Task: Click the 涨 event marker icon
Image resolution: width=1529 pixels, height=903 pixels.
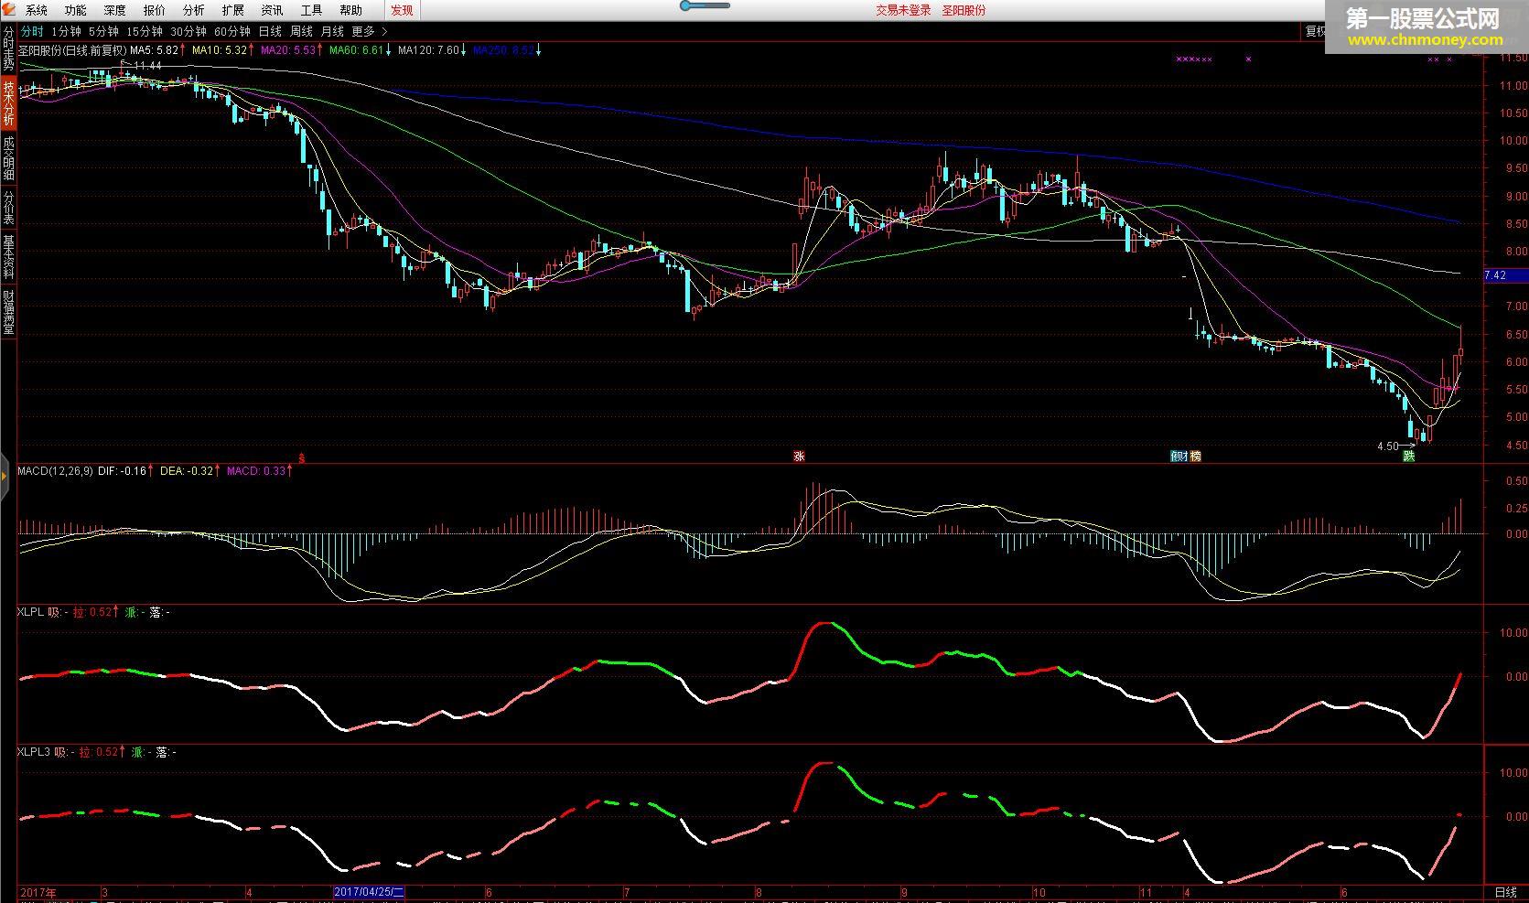Action: point(799,456)
